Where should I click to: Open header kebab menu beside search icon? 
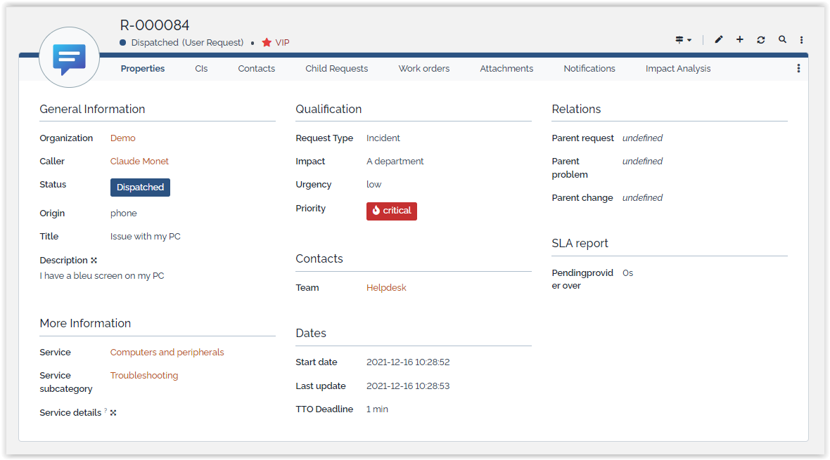click(x=801, y=40)
